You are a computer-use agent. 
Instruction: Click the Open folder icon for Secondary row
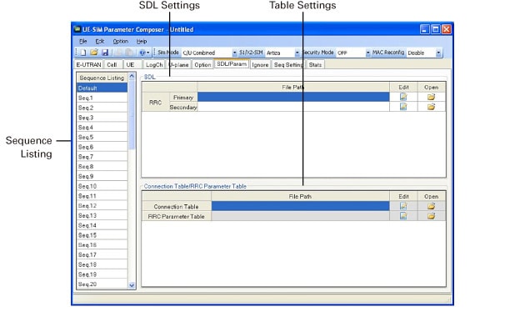[x=432, y=107]
